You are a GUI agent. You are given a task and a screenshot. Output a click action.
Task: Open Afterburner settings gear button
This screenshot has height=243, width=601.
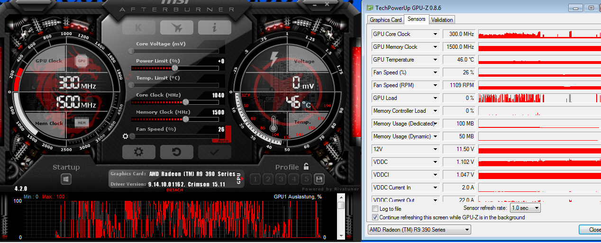[138, 152]
